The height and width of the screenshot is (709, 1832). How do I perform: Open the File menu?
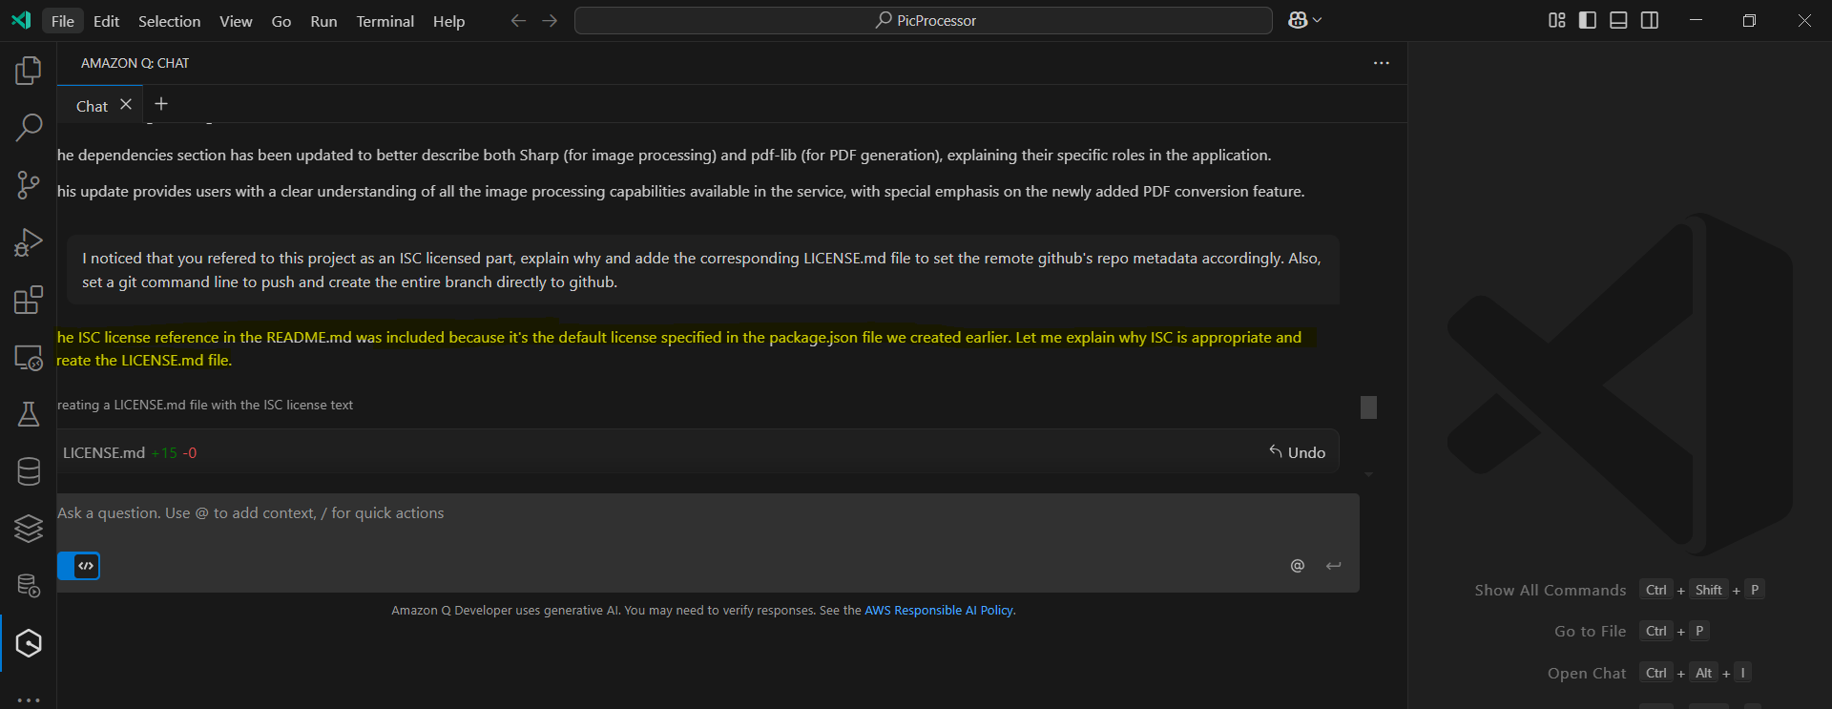[x=63, y=21]
